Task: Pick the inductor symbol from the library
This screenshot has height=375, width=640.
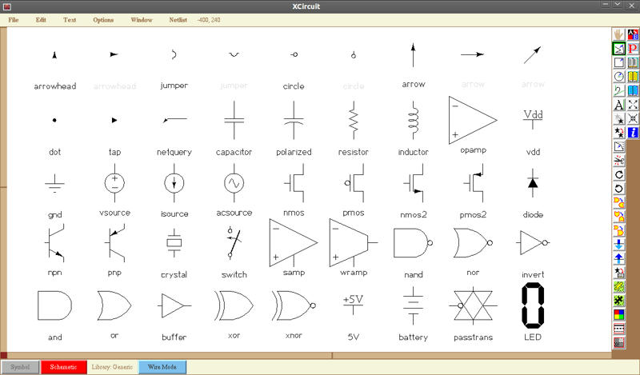Action: tap(413, 121)
